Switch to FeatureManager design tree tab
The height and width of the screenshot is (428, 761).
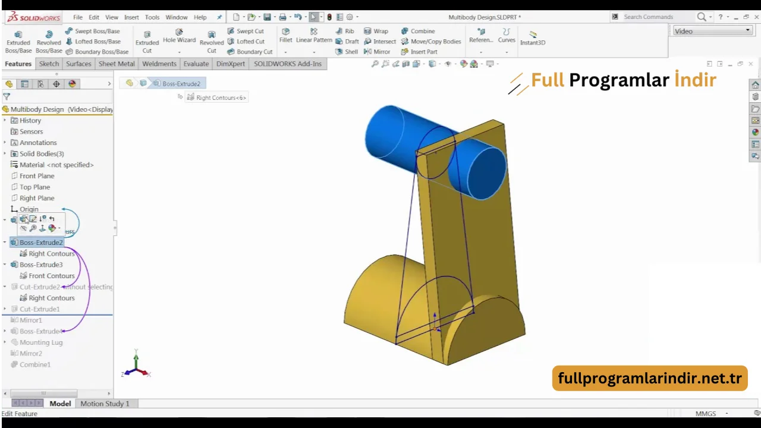coord(9,84)
